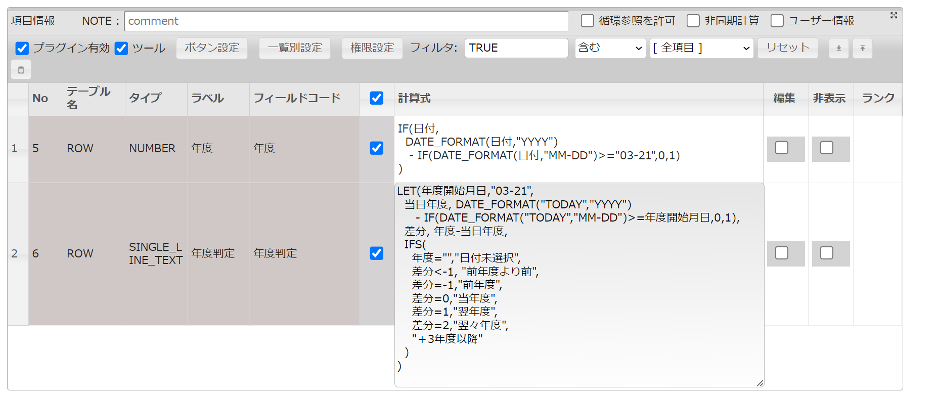
Task: Enable 非同期計算 checkbox
Action: pyautogui.click(x=693, y=21)
